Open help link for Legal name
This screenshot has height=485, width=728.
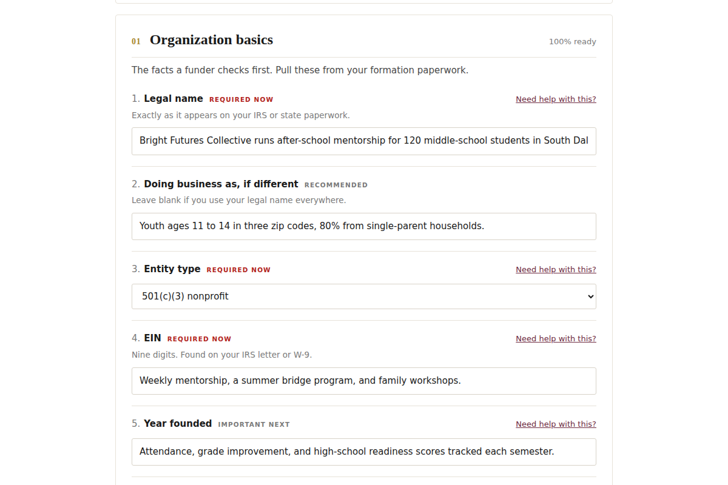point(556,99)
